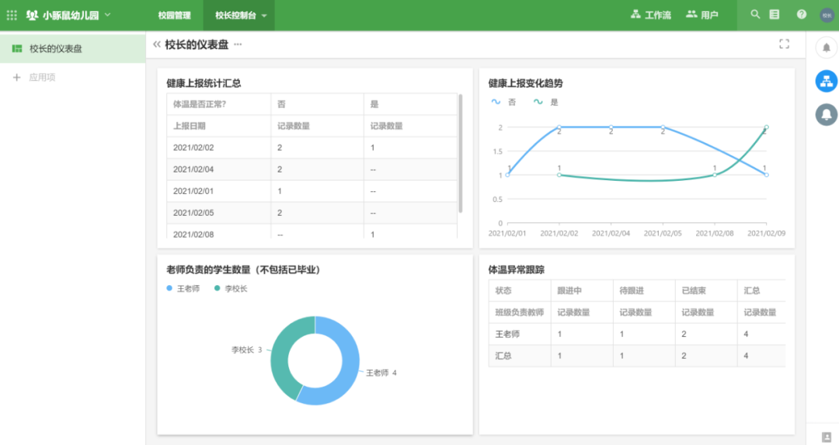This screenshot has height=445, width=839.
Task: Expand the 小豚鼠幼儿园 dropdown arrow
Action: pos(107,15)
